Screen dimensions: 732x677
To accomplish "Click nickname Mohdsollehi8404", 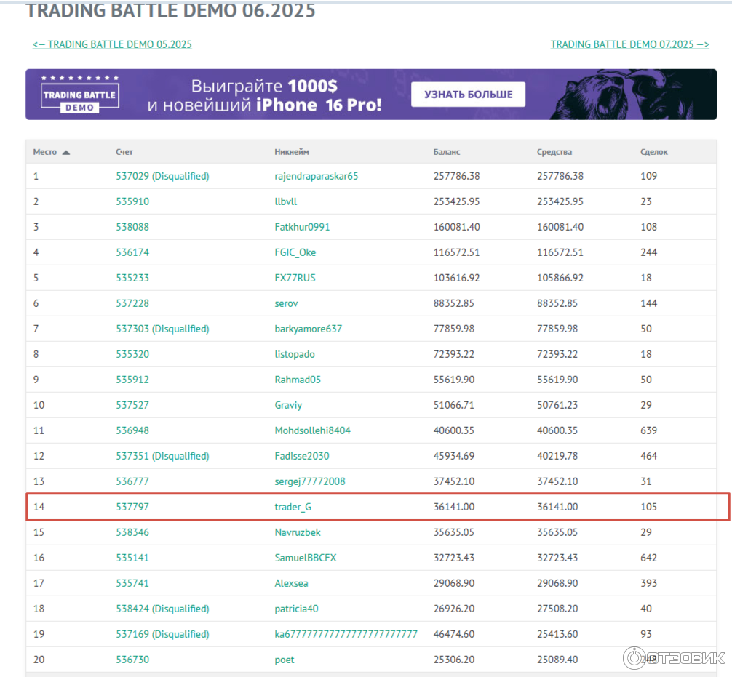I will point(312,430).
